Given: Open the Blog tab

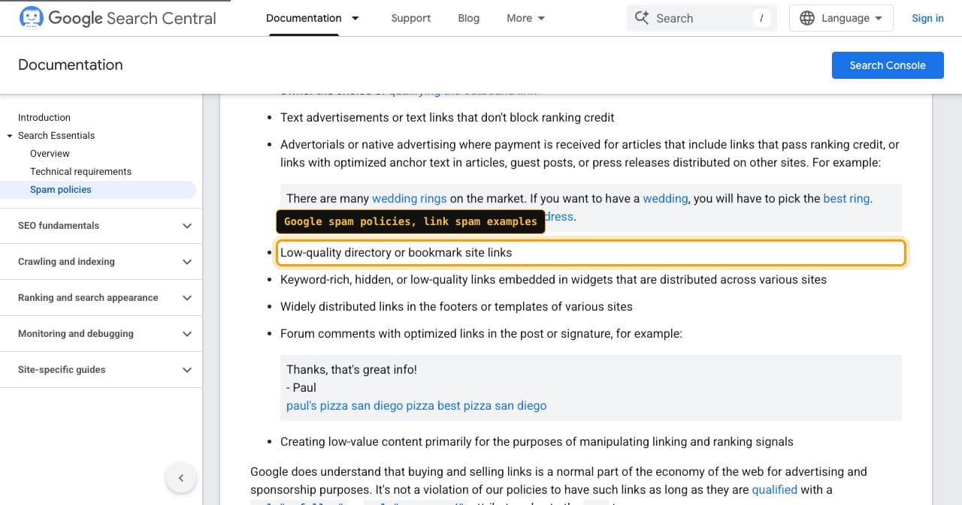Looking at the screenshot, I should (x=468, y=18).
